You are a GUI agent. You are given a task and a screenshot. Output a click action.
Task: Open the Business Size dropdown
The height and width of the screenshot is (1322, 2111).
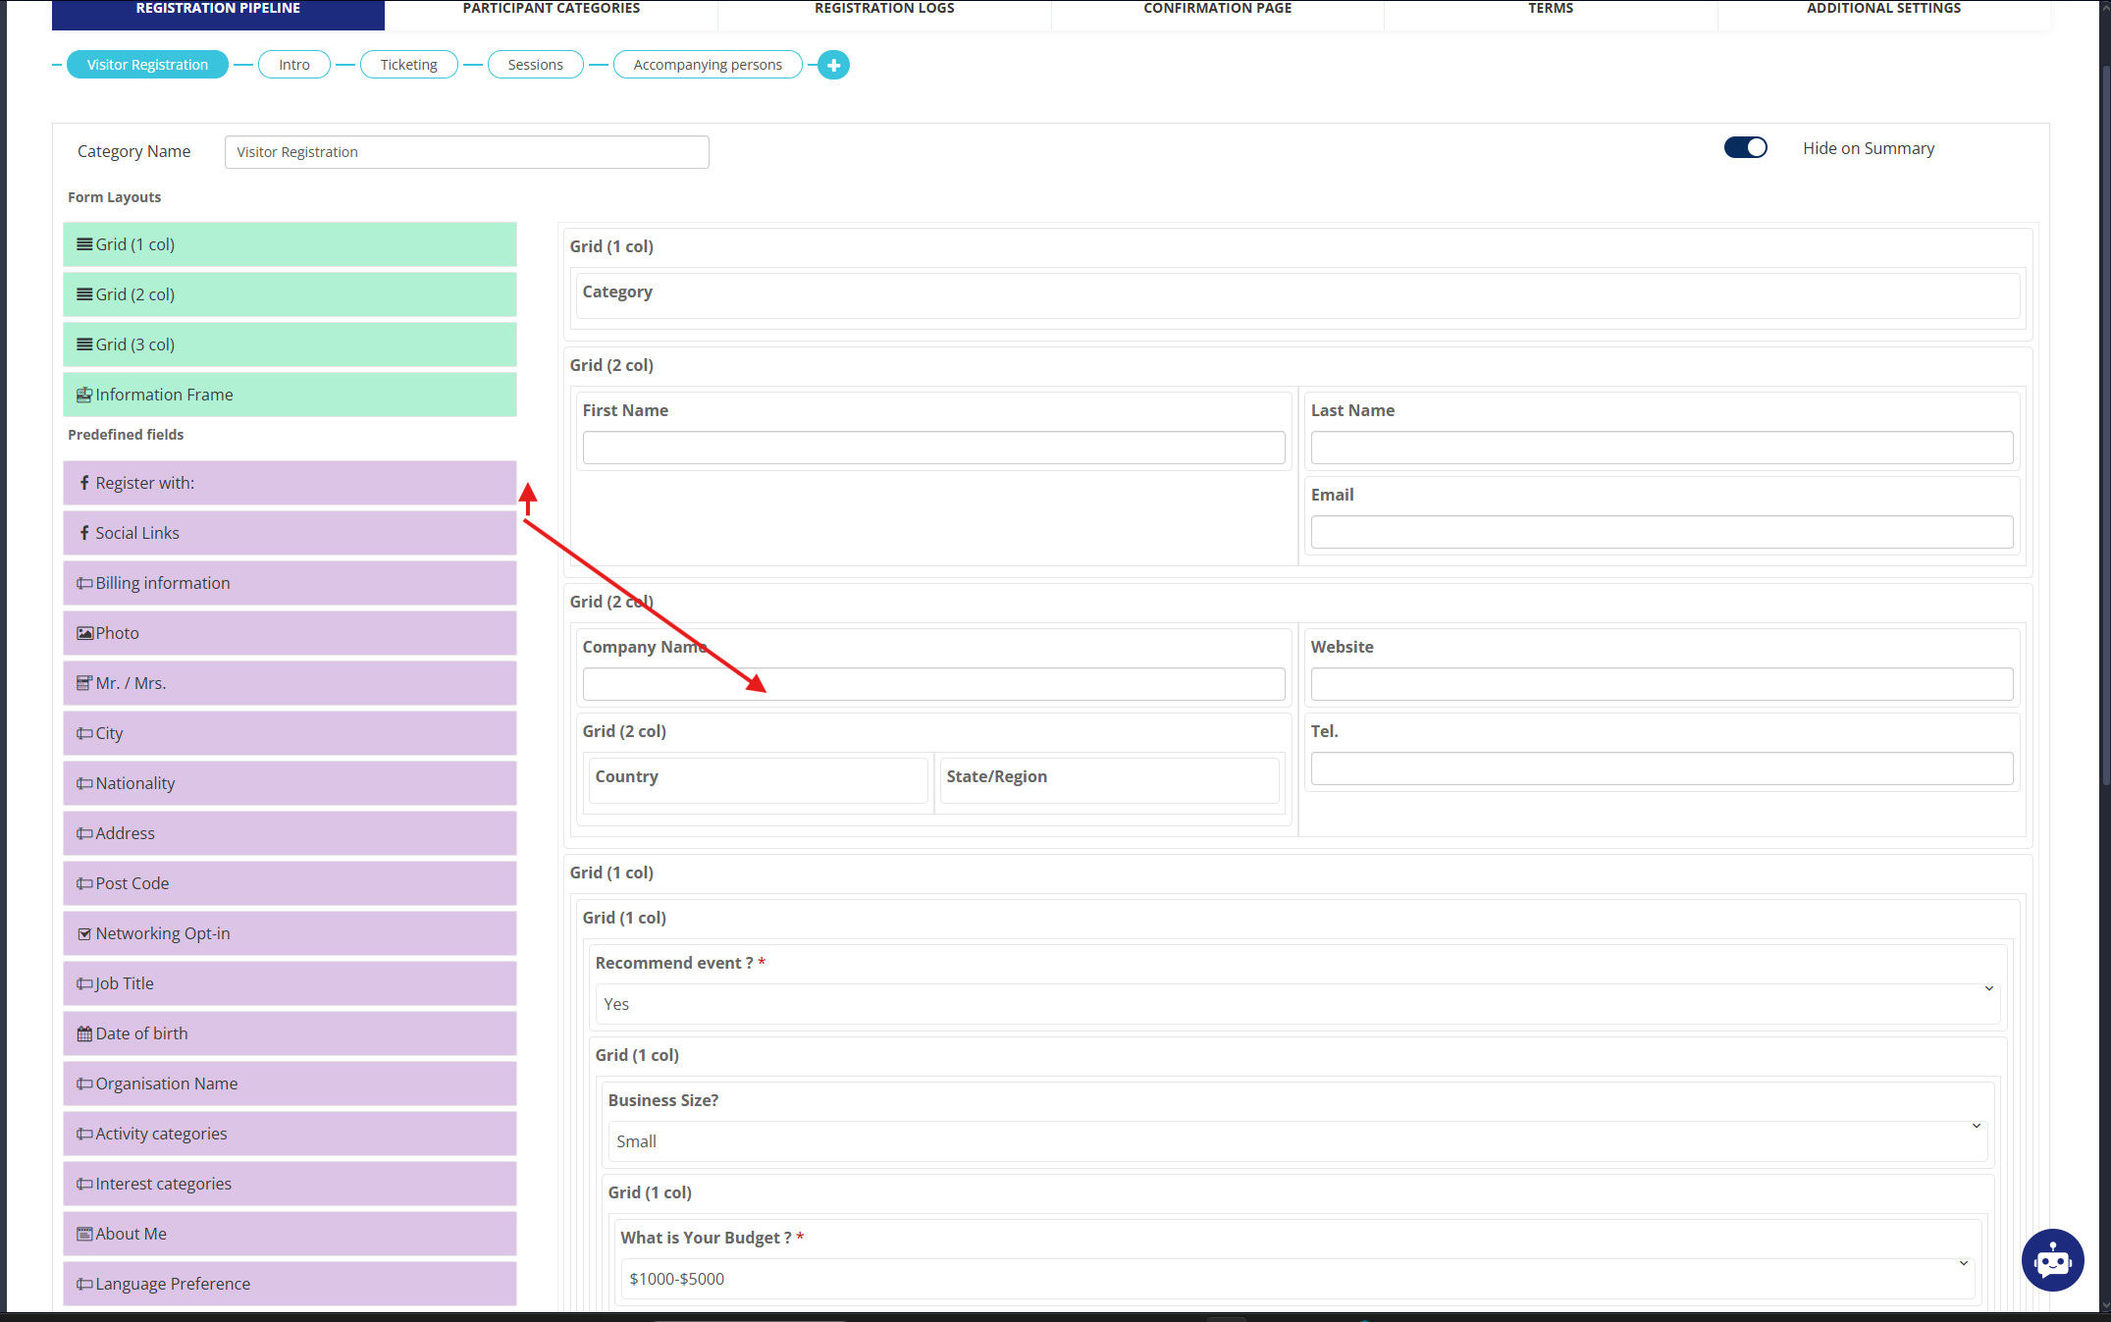[x=1296, y=1142]
